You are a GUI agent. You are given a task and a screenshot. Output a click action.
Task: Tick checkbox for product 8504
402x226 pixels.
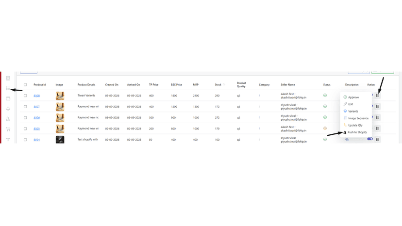tap(25, 140)
